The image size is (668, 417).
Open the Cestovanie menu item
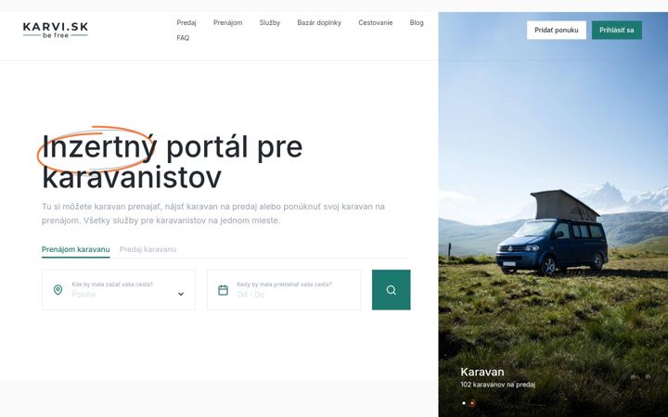pyautogui.click(x=376, y=22)
